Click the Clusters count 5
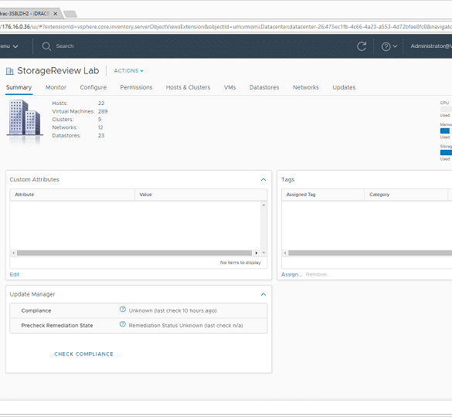Viewport: 452px width, 417px height. pyautogui.click(x=100, y=119)
